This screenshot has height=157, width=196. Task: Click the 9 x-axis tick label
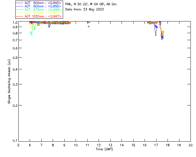64,145
